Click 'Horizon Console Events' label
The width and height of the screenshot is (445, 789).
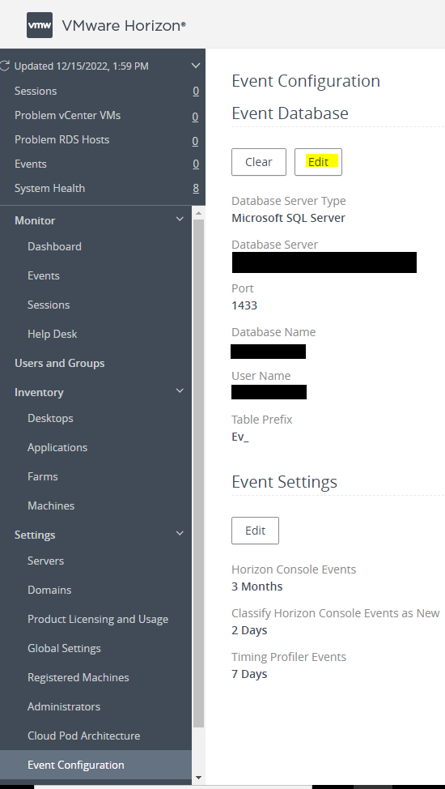[294, 569]
